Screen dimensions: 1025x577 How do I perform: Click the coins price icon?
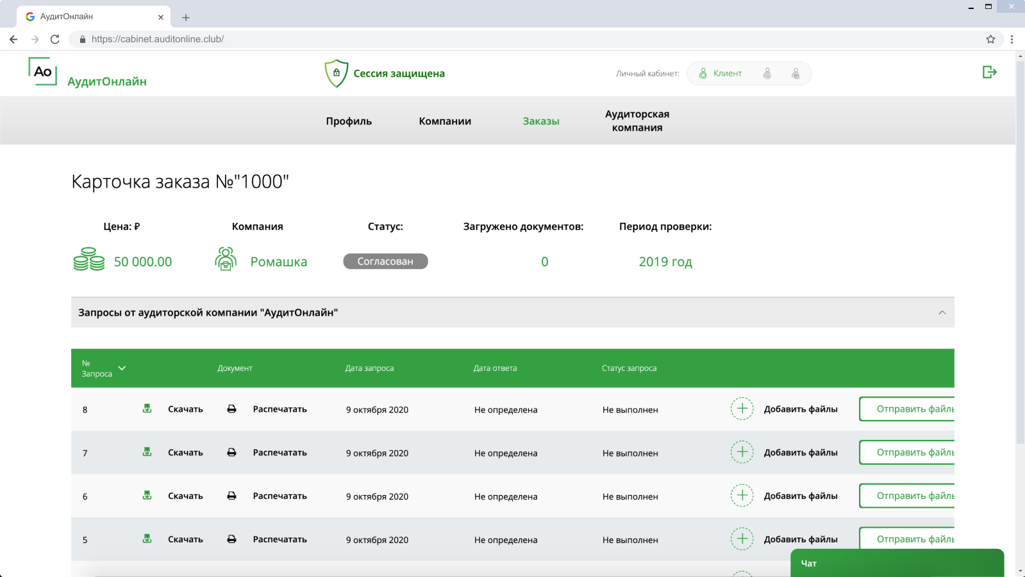tap(89, 259)
